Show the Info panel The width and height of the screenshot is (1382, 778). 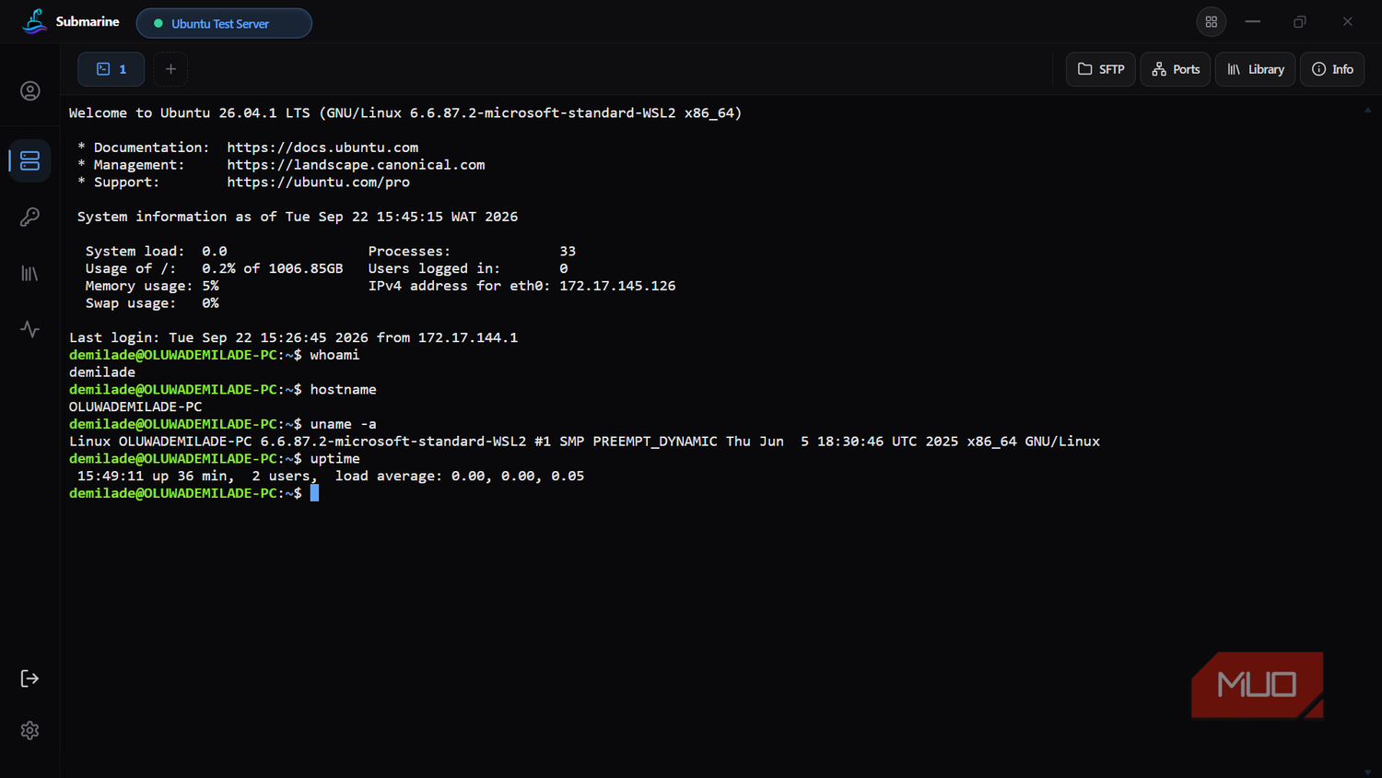1332,69
